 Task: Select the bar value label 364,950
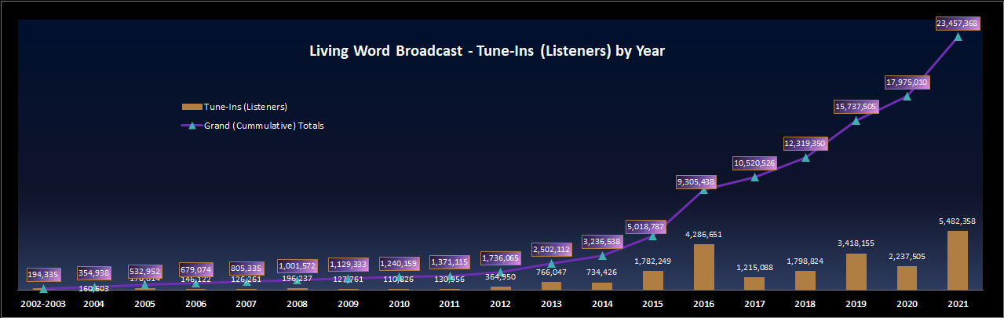(x=500, y=276)
